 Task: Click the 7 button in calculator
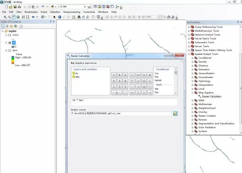coord(114,75)
